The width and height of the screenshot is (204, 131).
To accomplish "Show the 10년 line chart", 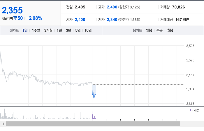I will pyautogui.click(x=88, y=30).
